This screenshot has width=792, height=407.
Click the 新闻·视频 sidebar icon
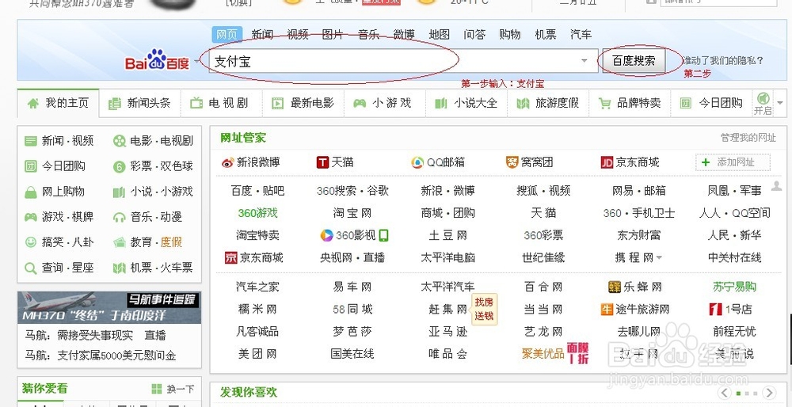tap(31, 141)
